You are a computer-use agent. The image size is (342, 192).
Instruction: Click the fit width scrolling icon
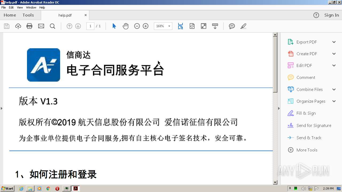click(181, 26)
